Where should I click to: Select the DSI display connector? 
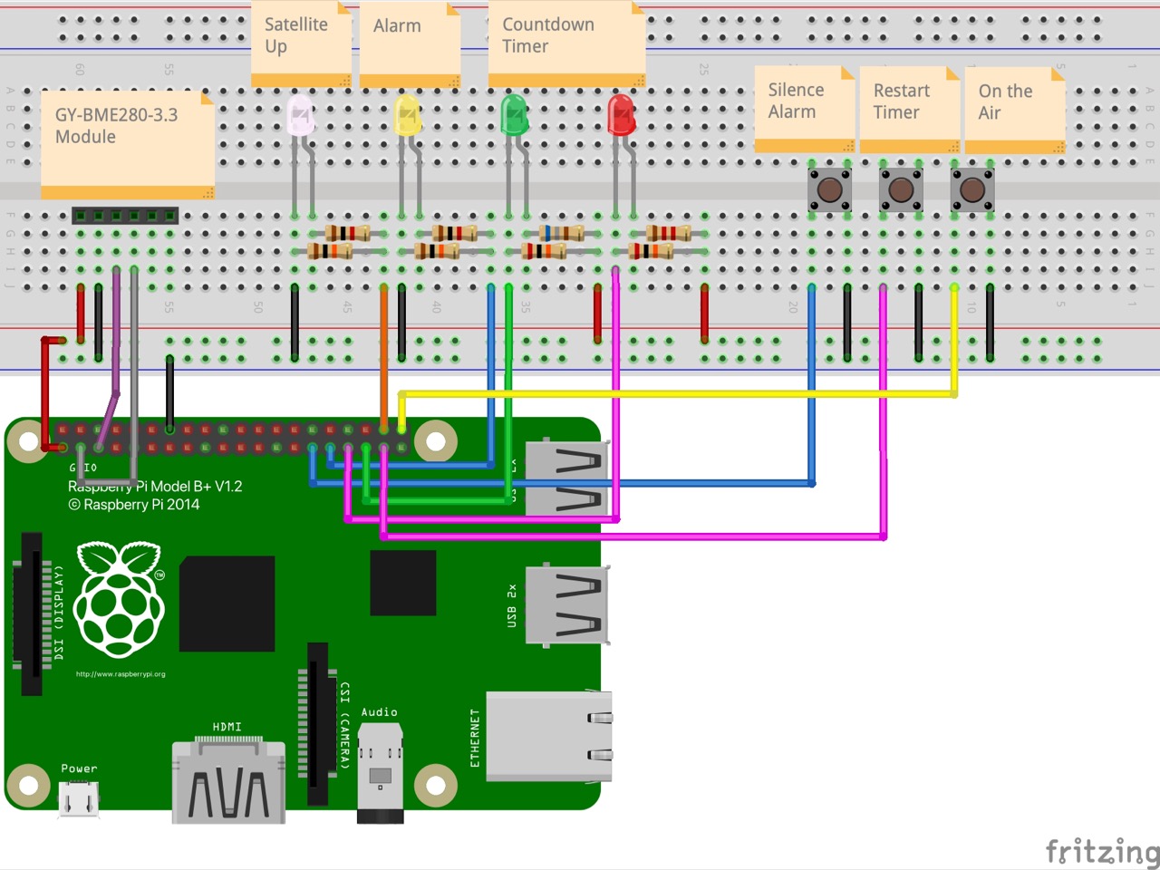(31, 614)
